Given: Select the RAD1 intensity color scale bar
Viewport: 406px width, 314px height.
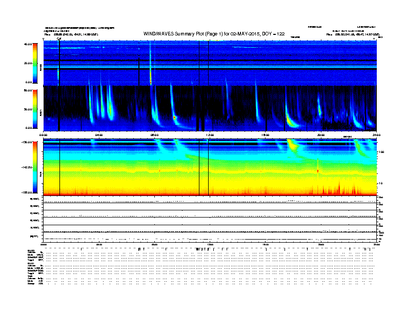Looking at the screenshot, I should [35, 109].
